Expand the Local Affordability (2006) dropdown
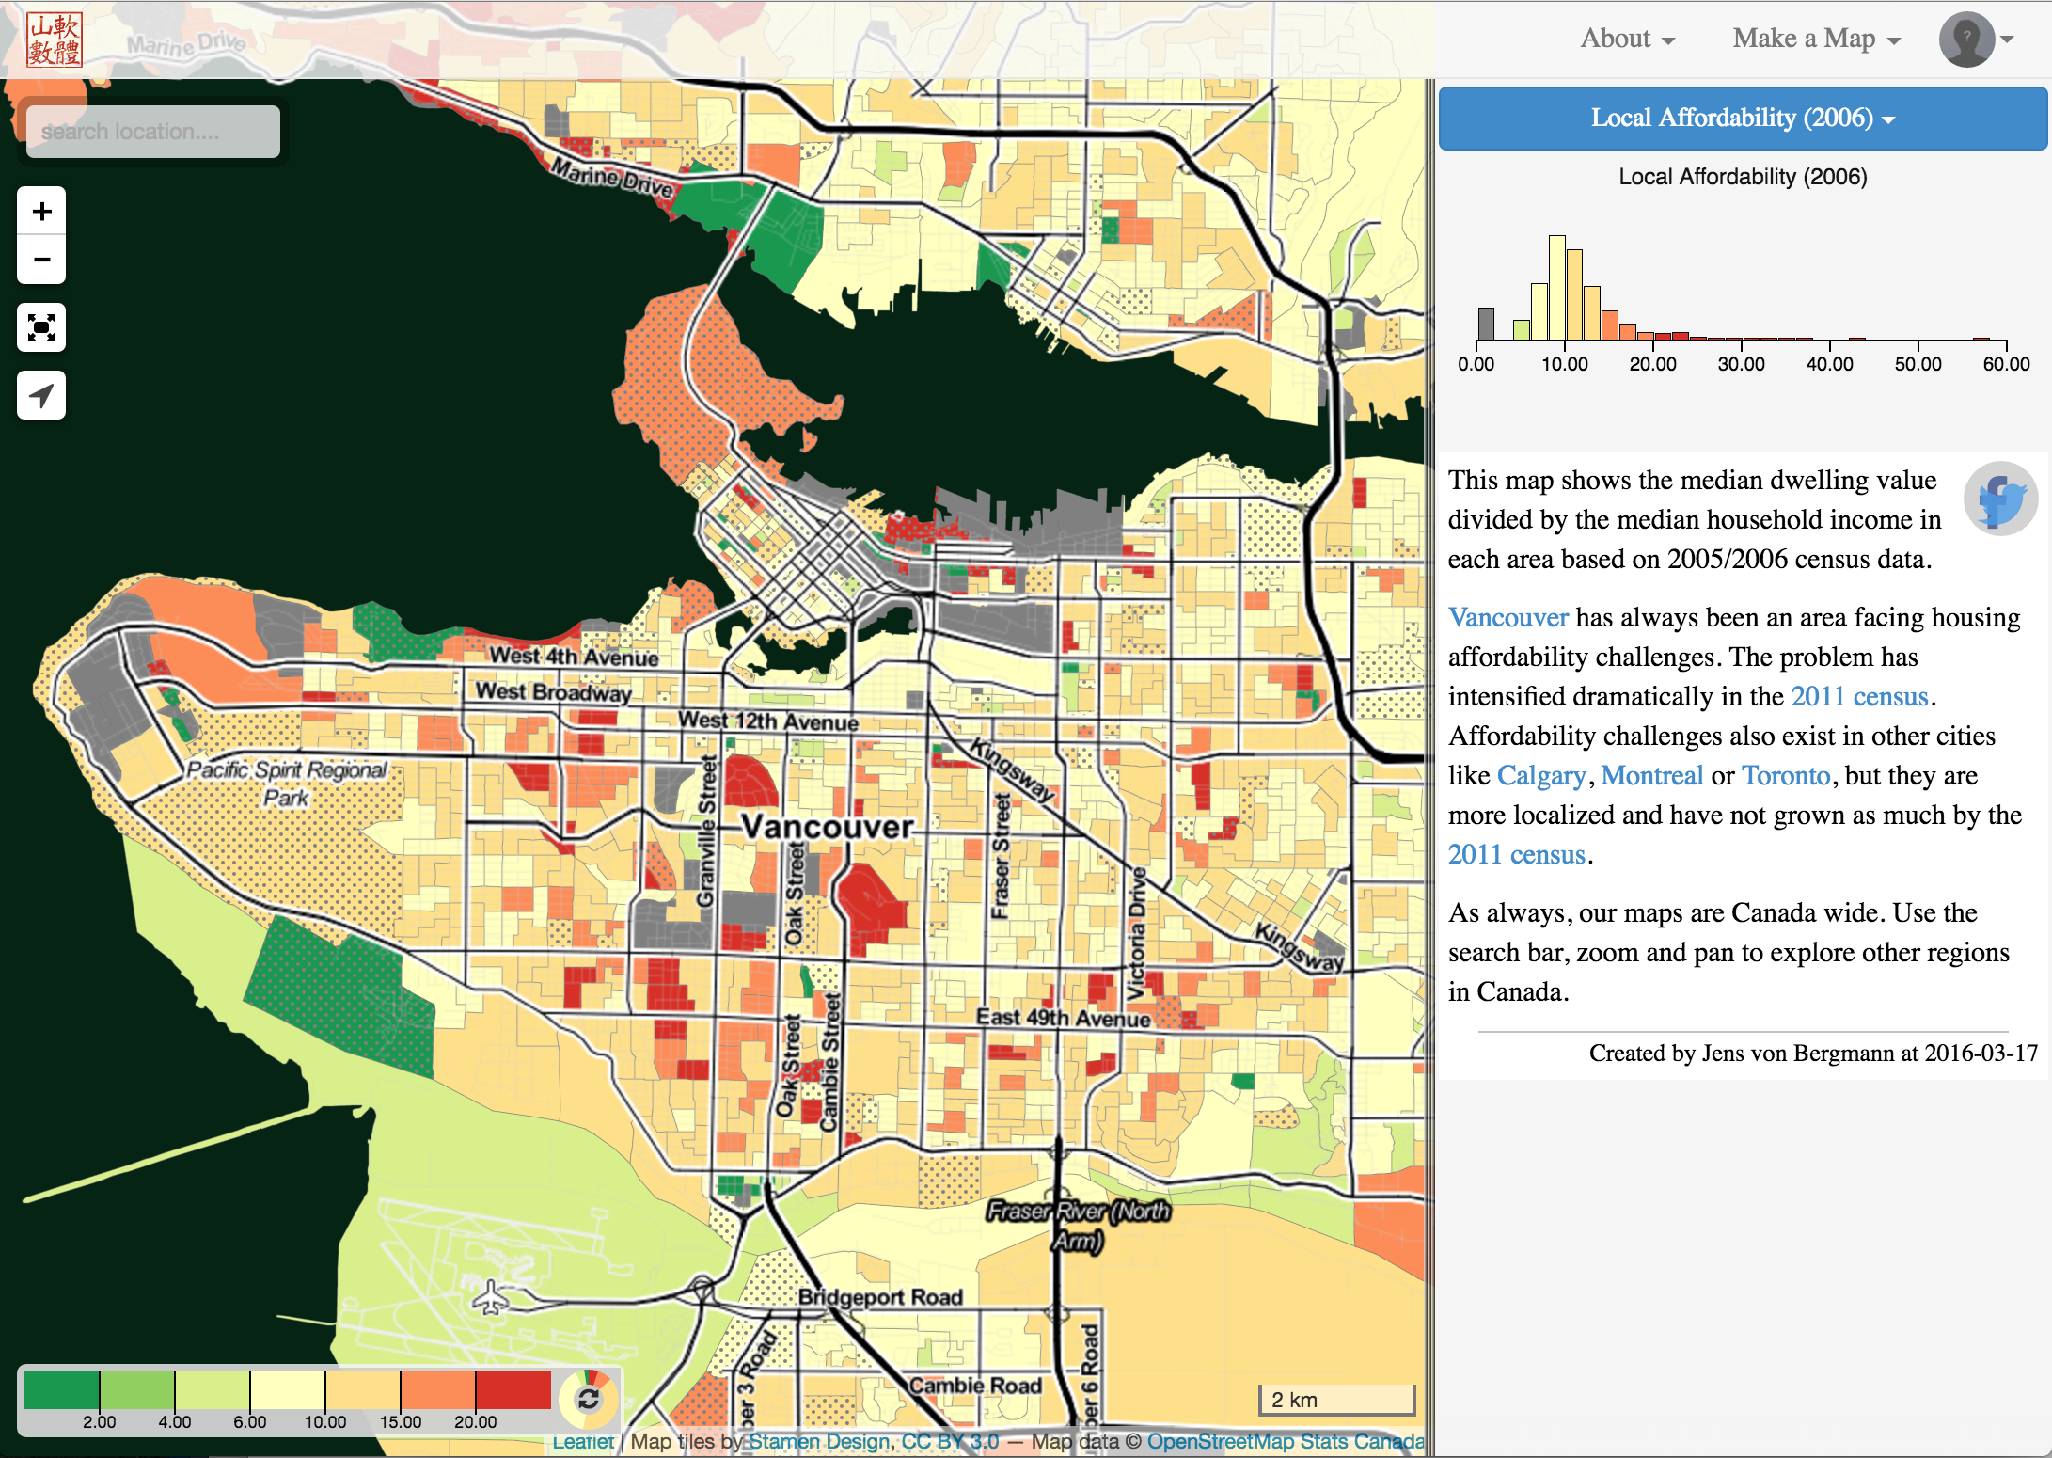 pos(1743,119)
